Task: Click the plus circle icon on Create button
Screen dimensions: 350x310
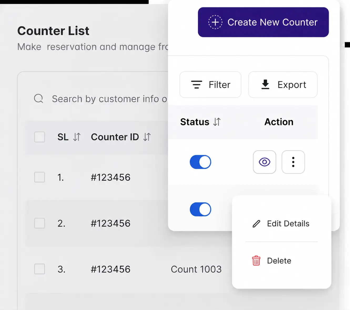Action: coord(215,22)
